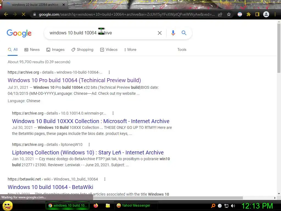
Task: Open Windows 10 build 10064 BetaWiki link
Action: (x=50, y=187)
